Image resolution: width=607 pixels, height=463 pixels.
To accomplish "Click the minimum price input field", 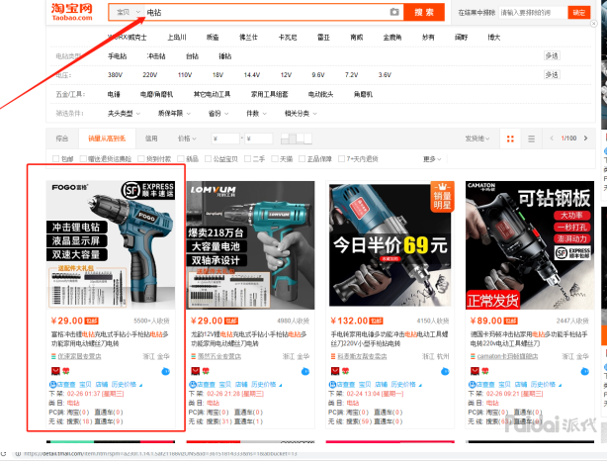I will (x=225, y=139).
